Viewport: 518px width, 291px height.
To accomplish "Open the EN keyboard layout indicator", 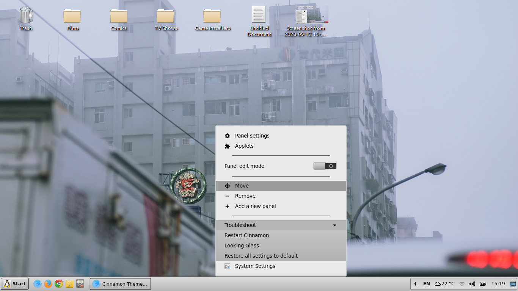I will click(427, 284).
